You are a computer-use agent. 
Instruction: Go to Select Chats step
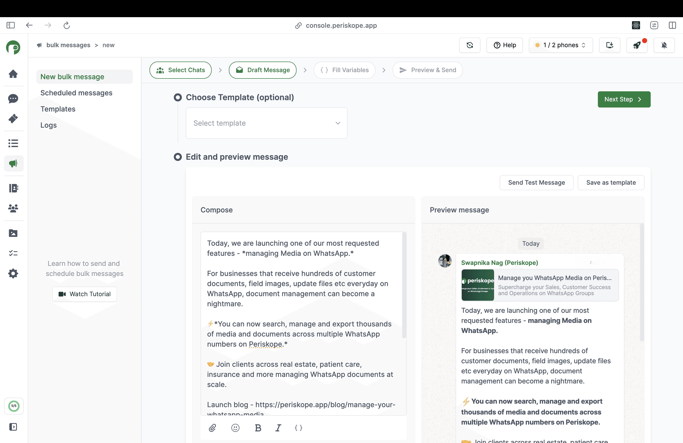coord(181,70)
